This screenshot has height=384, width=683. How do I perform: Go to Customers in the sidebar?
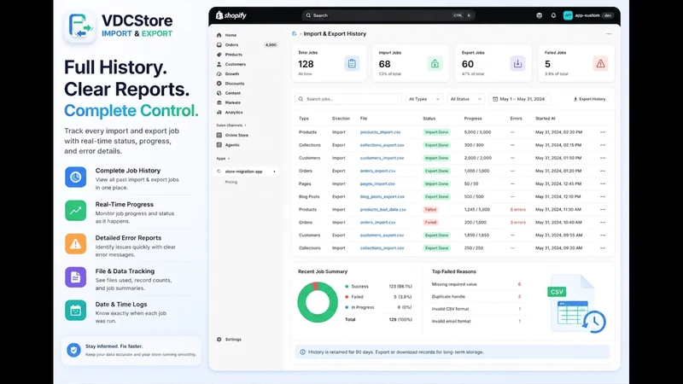coord(236,64)
